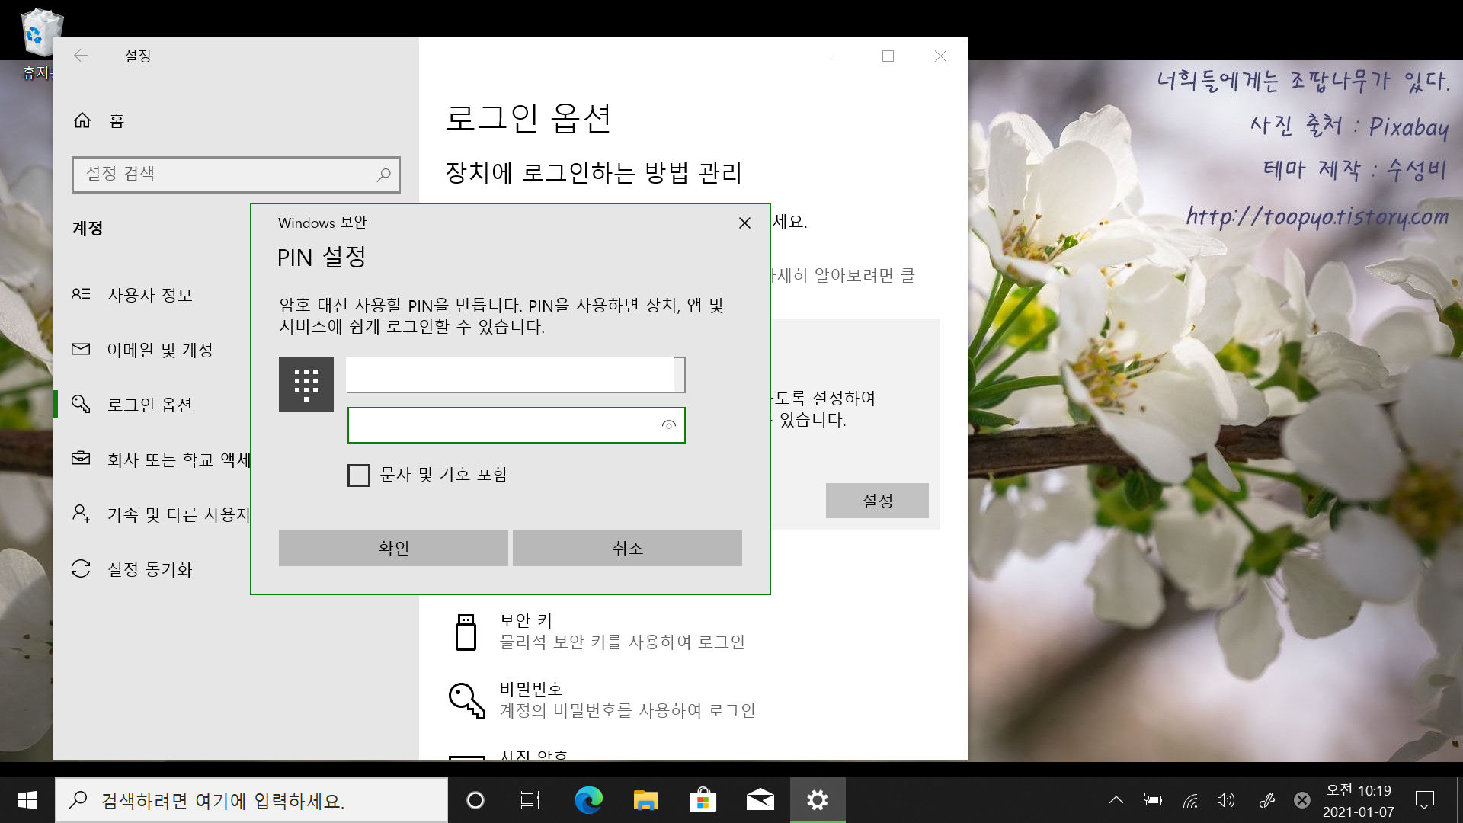Click the confirm PIN input field

tap(503, 425)
